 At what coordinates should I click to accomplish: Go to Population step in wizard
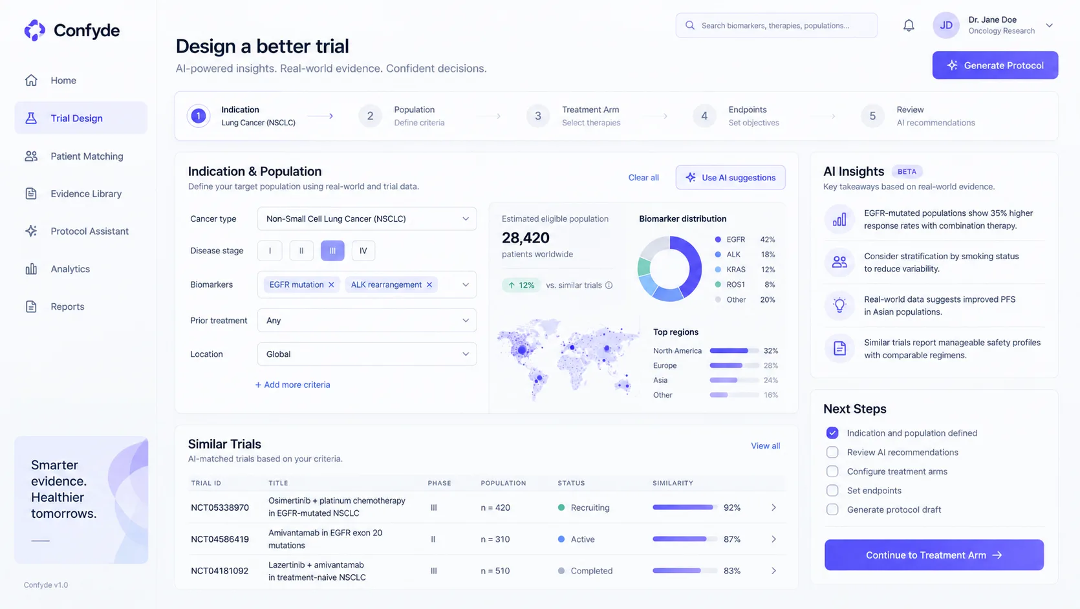coord(402,116)
